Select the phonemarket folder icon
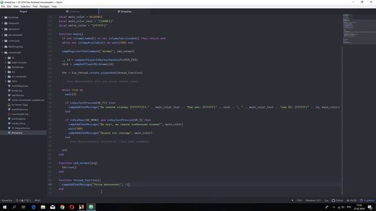Viewport: 376px width, 211px height. click(x=6, y=35)
